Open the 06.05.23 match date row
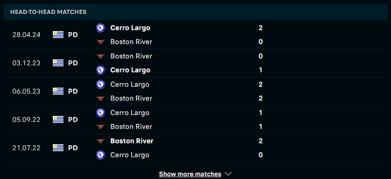This screenshot has width=391, height=179. click(195, 91)
